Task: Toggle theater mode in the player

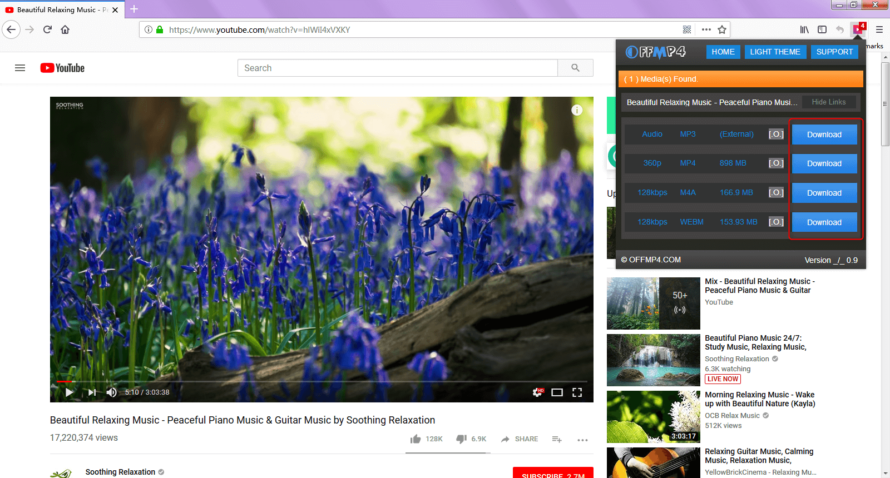Action: tap(557, 392)
